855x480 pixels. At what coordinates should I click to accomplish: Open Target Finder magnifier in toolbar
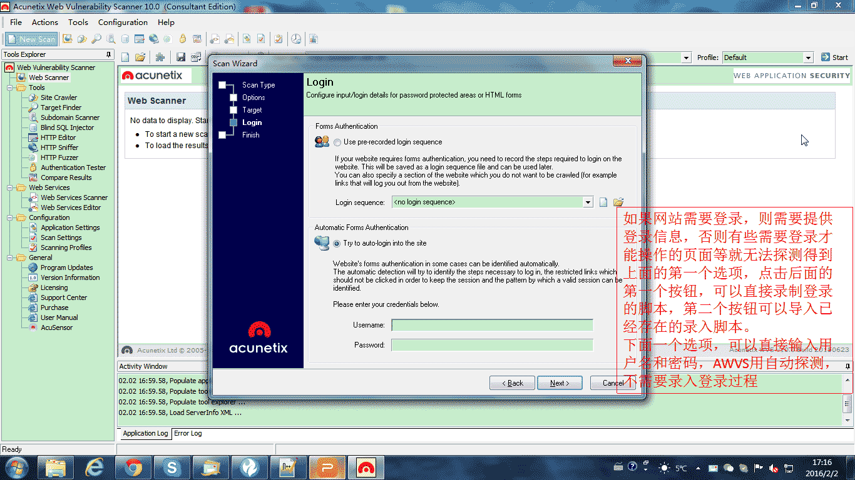coord(96,39)
